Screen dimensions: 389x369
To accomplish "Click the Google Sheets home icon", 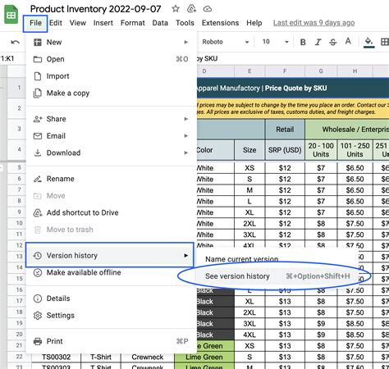I will click(x=11, y=15).
